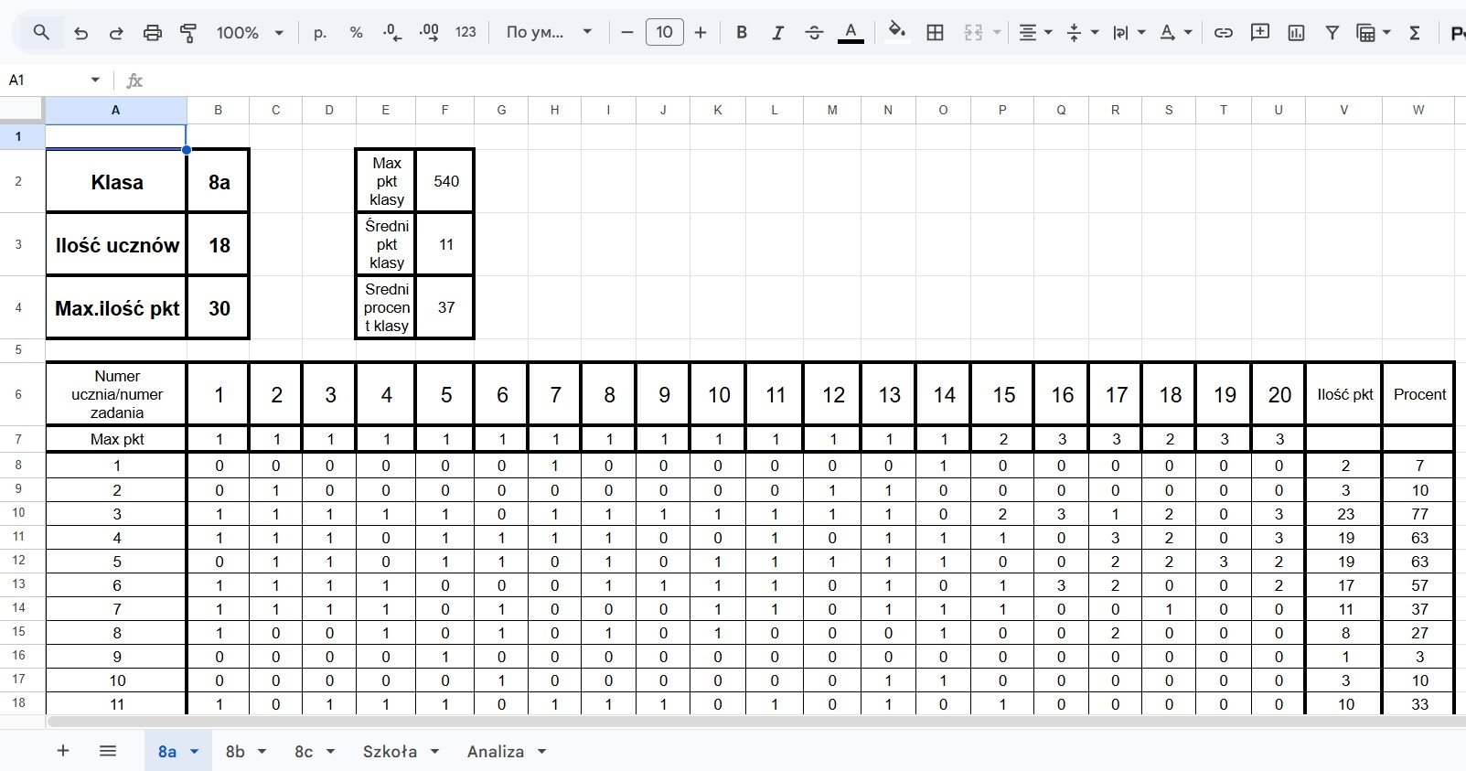Insert a link using chain icon

(x=1223, y=33)
